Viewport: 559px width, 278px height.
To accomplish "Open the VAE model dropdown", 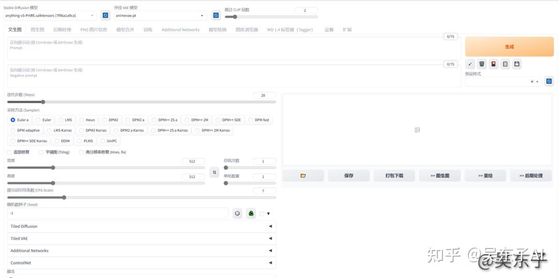I will [161, 16].
